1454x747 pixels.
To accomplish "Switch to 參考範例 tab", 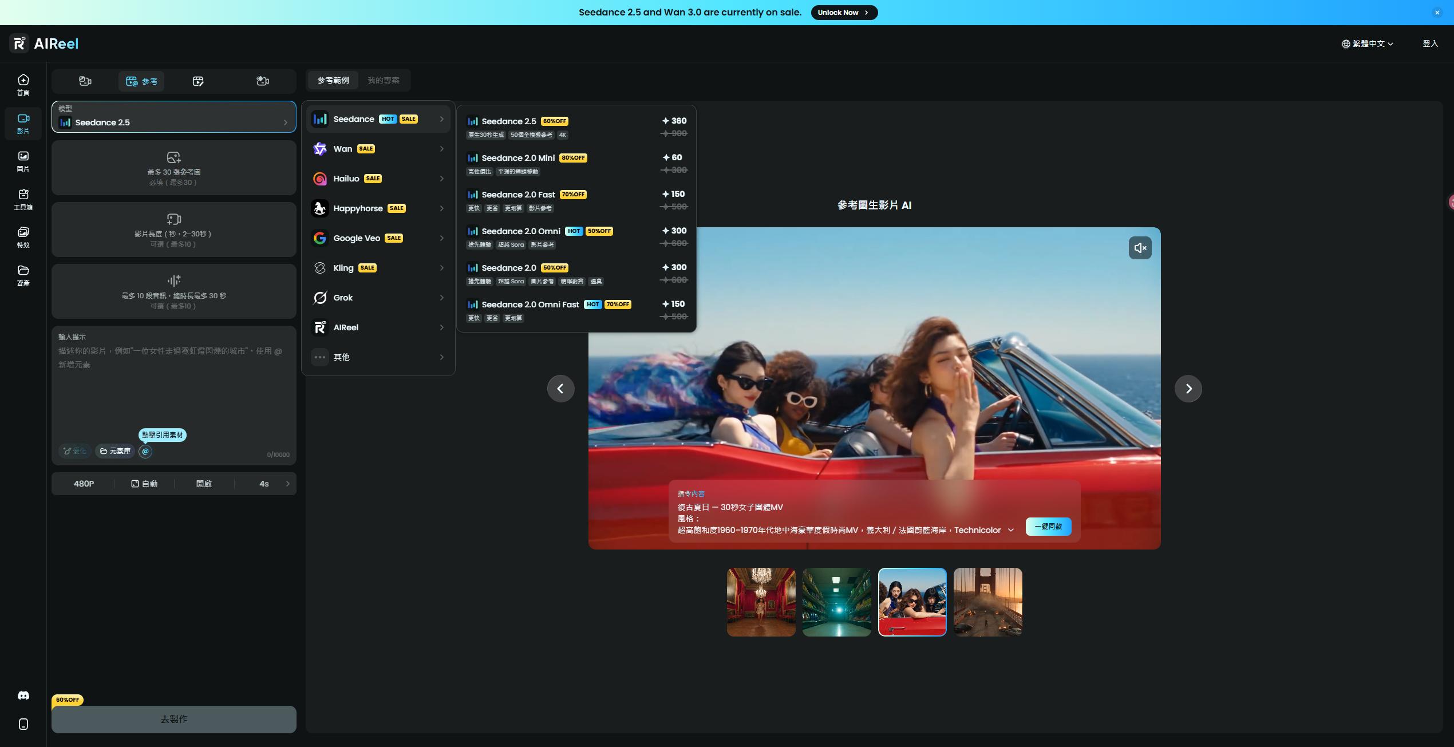I will click(333, 80).
